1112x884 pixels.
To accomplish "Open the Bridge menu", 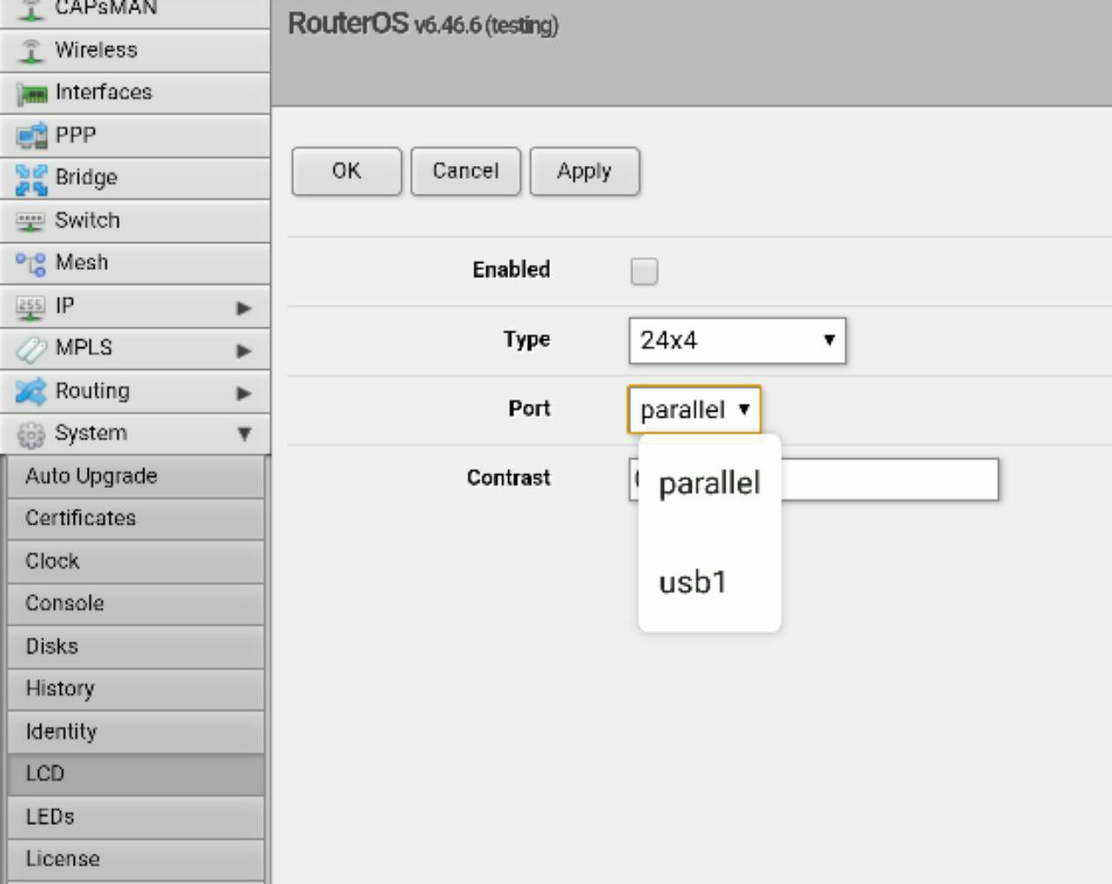I will click(x=136, y=178).
